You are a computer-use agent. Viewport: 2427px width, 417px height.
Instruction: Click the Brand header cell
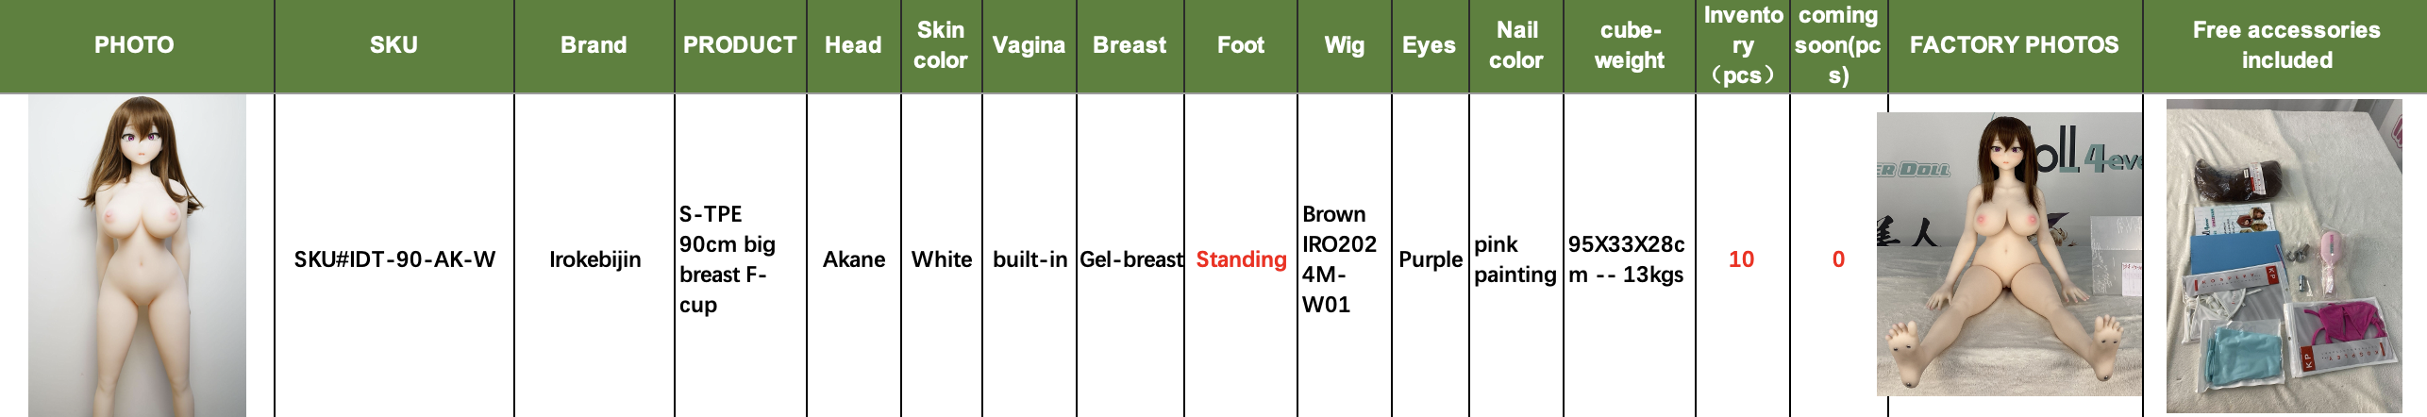point(594,44)
